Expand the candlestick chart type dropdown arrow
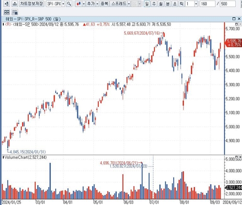Screen dimensions: 242x205 [84, 4]
